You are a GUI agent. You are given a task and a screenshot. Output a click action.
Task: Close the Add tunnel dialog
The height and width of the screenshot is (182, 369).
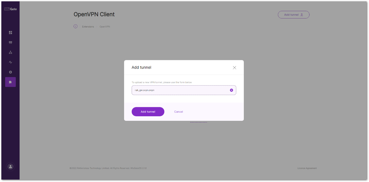234,68
